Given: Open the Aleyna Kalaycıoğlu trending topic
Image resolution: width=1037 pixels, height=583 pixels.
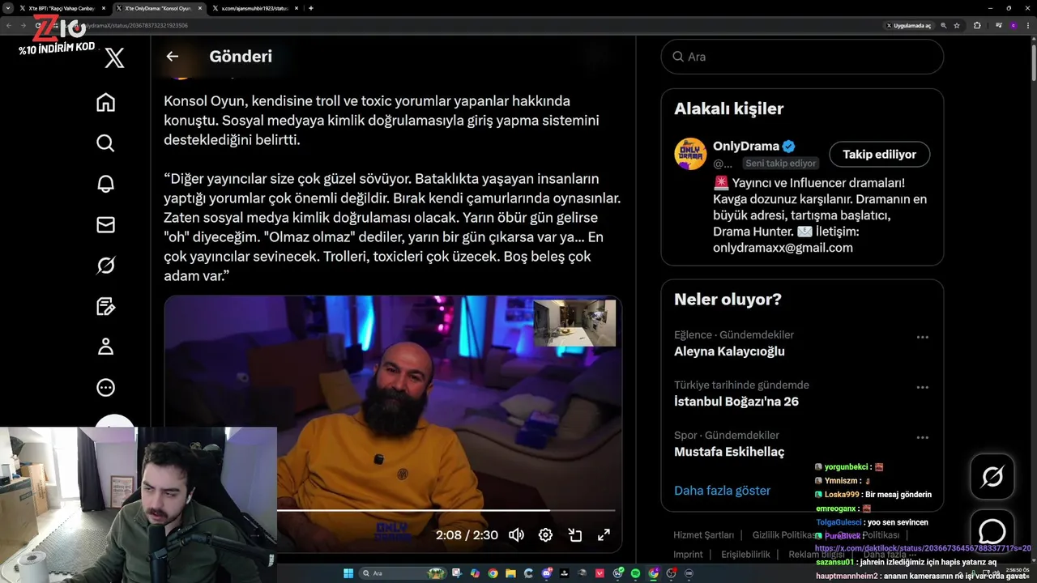Looking at the screenshot, I should 729,351.
